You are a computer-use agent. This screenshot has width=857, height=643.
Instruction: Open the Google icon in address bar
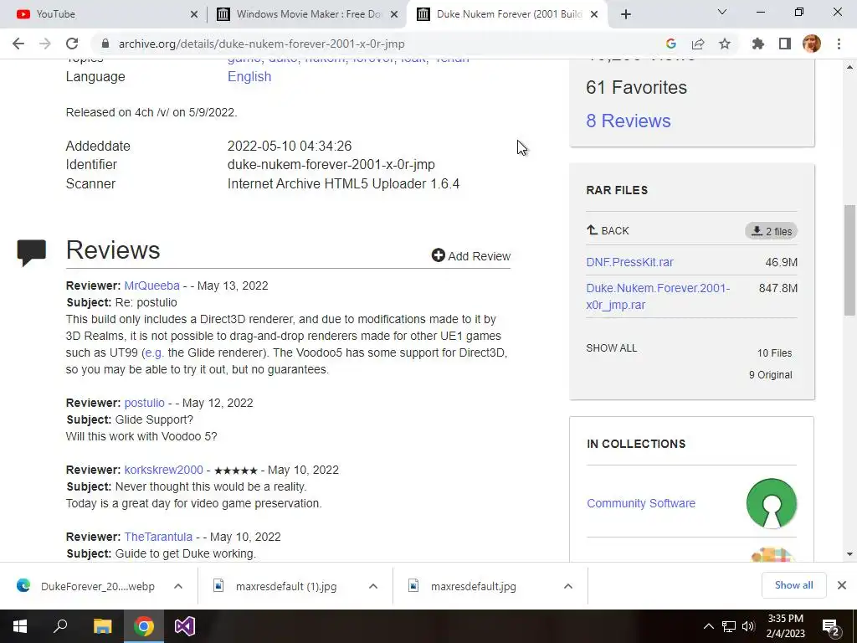[671, 44]
